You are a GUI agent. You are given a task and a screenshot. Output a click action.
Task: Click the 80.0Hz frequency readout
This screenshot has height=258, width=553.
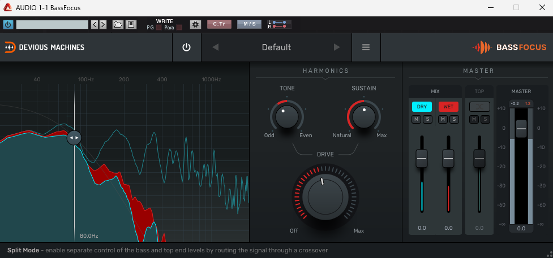pyautogui.click(x=89, y=236)
